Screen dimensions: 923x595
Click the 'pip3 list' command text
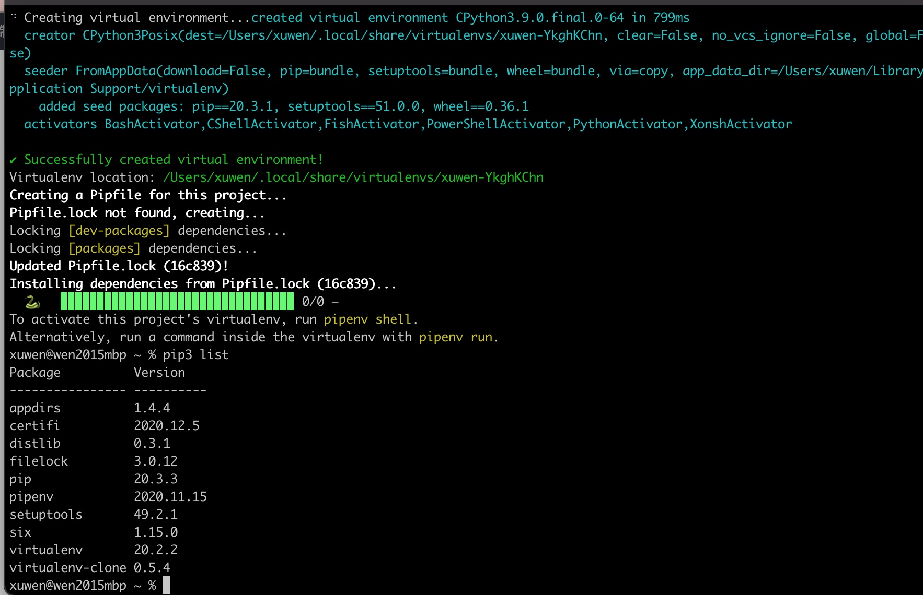tap(195, 355)
